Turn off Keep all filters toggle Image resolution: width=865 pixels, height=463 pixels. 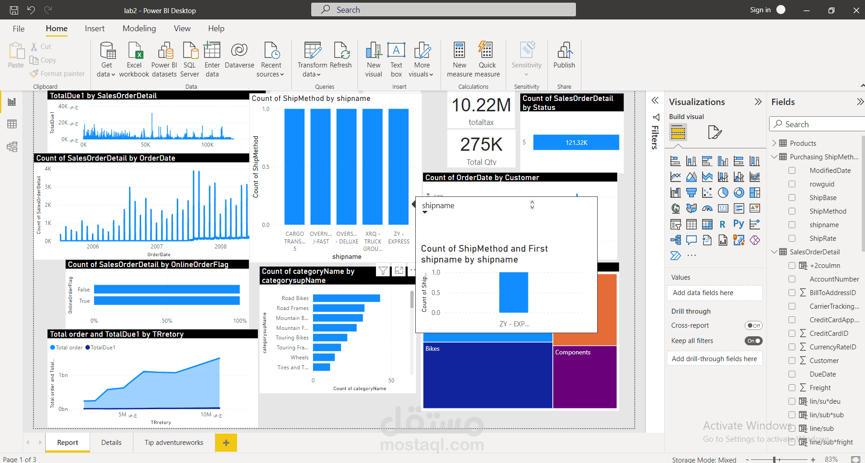click(x=753, y=340)
